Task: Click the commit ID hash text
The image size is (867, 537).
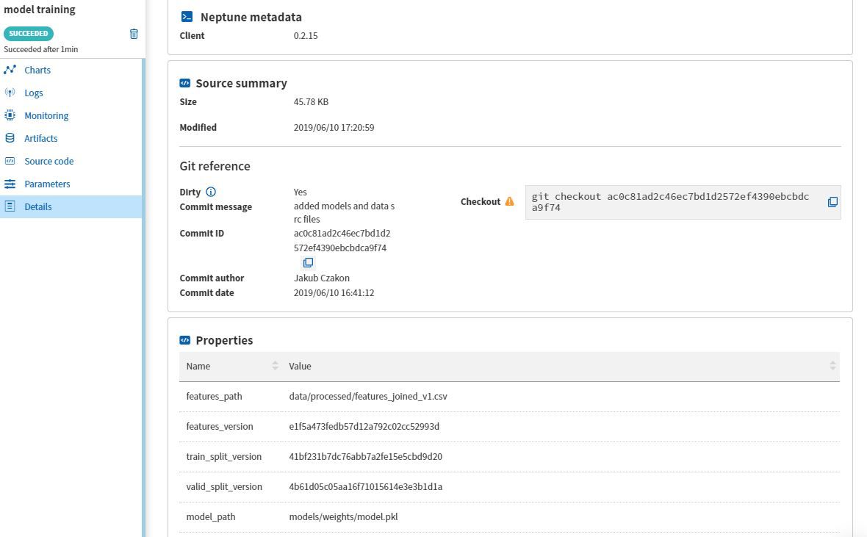Action: [x=342, y=240]
